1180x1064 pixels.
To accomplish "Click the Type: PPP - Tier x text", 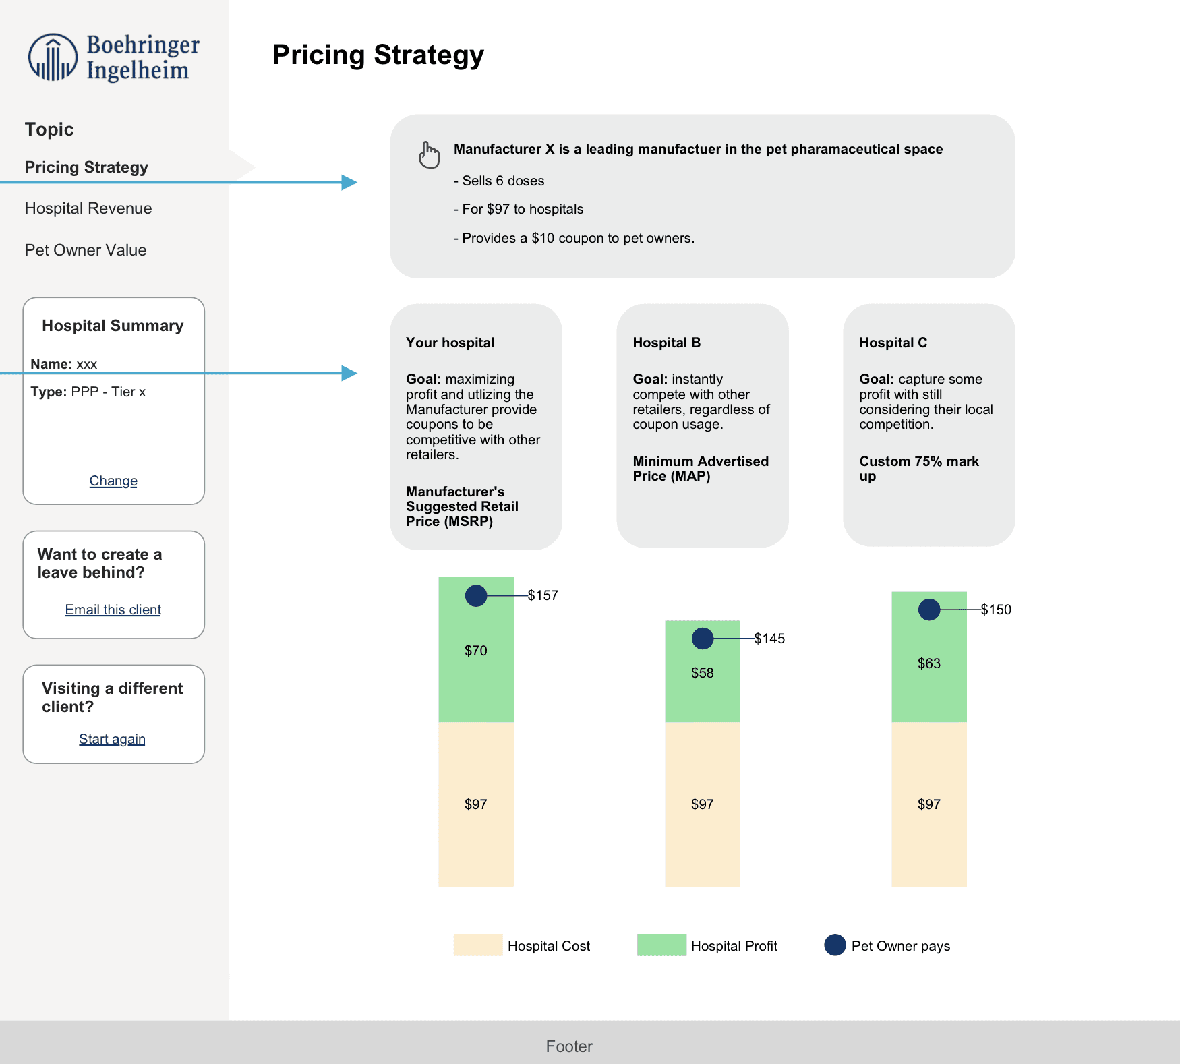I will 88,392.
